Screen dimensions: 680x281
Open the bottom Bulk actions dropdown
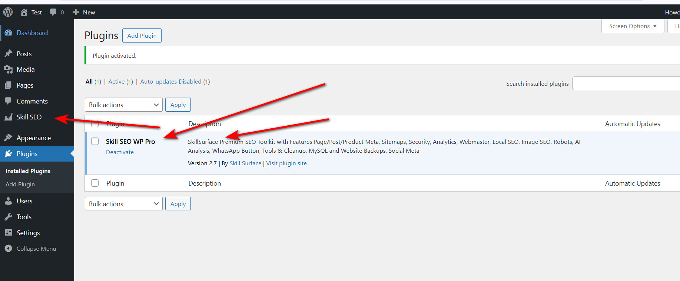tap(123, 204)
